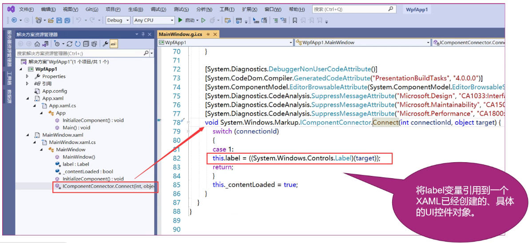Open the 工具(T) menu
Viewport: 532px width, 243px height.
click(227, 9)
